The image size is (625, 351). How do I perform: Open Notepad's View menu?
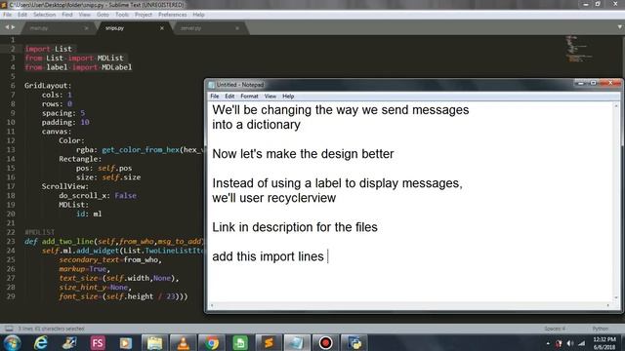[270, 97]
